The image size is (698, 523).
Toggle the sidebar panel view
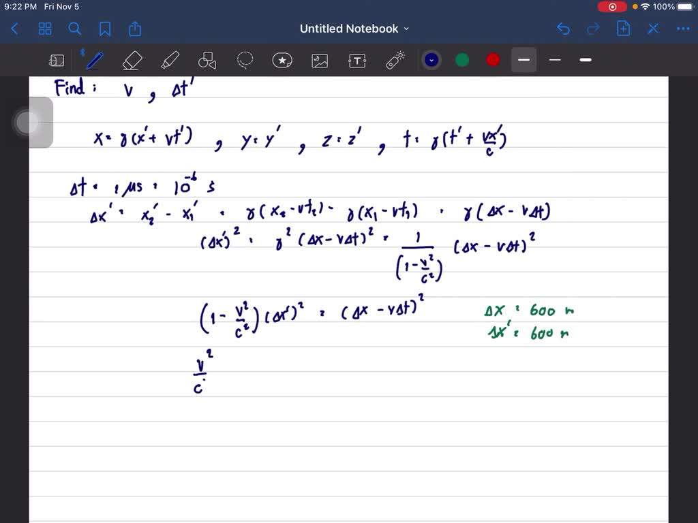[x=57, y=60]
